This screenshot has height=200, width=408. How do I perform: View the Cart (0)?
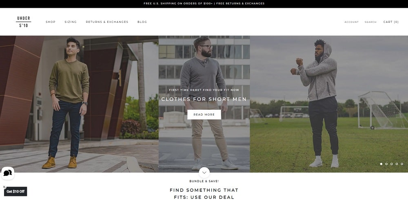[391, 22]
